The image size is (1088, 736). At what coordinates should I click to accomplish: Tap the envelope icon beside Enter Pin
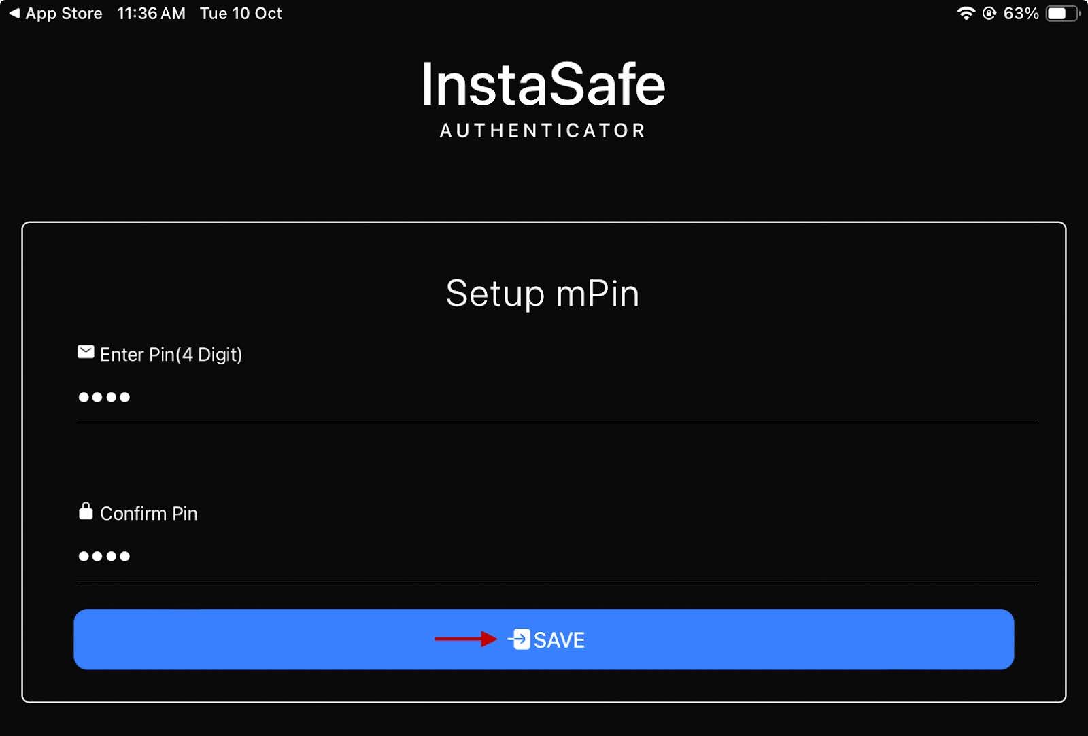pyautogui.click(x=86, y=352)
